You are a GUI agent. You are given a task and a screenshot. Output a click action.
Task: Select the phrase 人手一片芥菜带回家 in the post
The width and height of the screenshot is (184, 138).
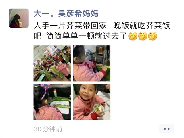tap(70, 26)
